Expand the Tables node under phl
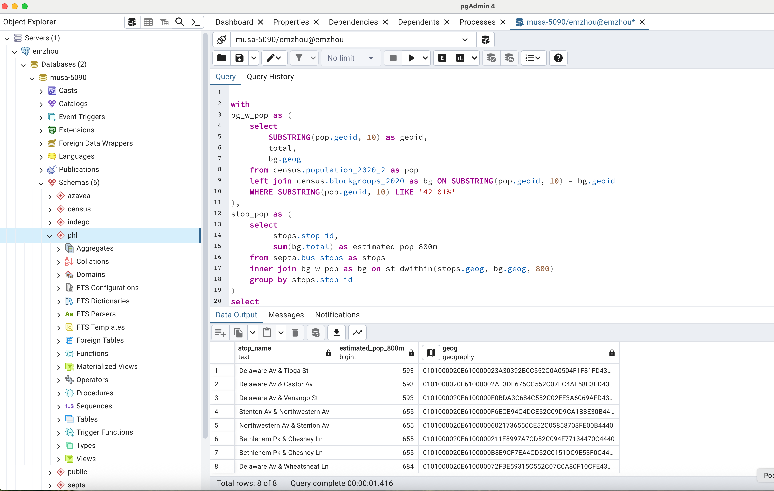The height and width of the screenshot is (491, 774). (59, 420)
